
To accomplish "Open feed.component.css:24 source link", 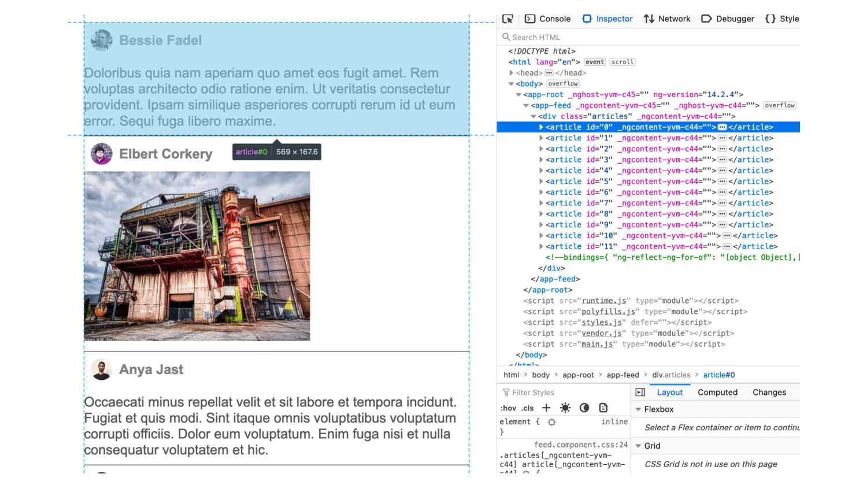I will (x=581, y=445).
